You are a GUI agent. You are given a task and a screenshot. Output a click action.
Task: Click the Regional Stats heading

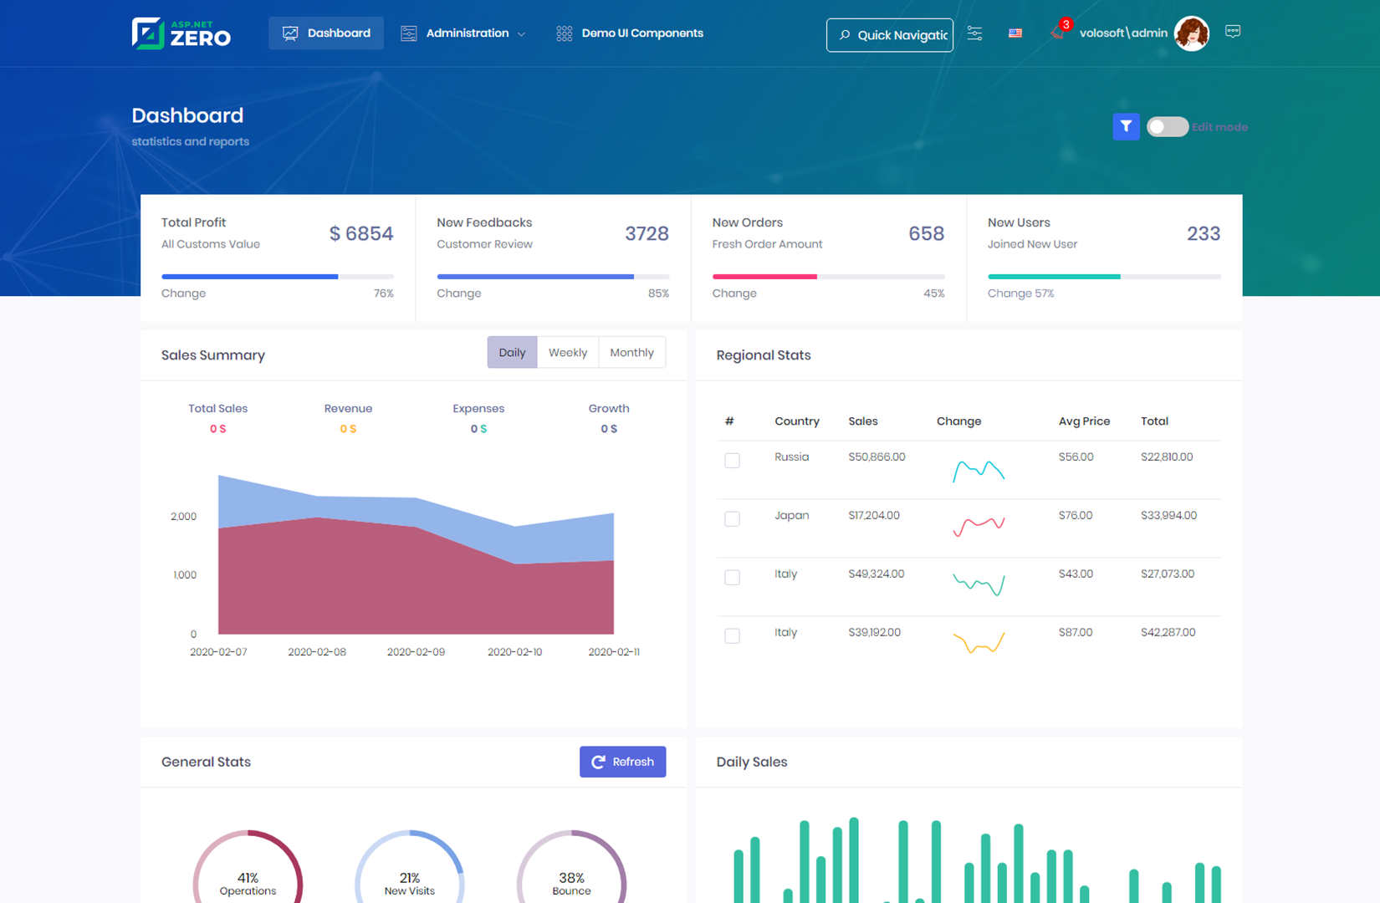(x=764, y=355)
